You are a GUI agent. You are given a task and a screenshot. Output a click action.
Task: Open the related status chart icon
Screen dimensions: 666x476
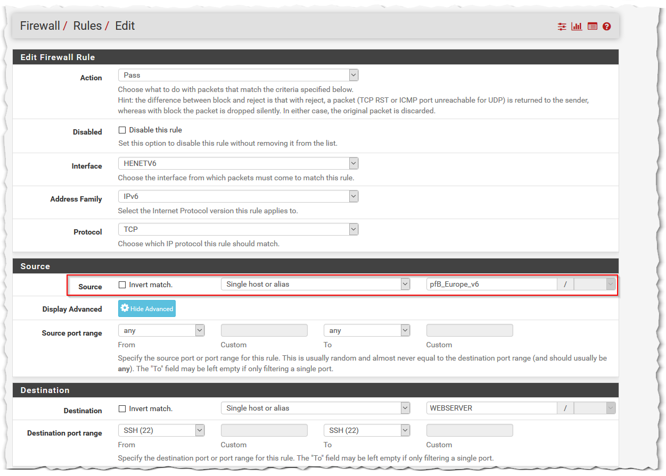pos(577,27)
